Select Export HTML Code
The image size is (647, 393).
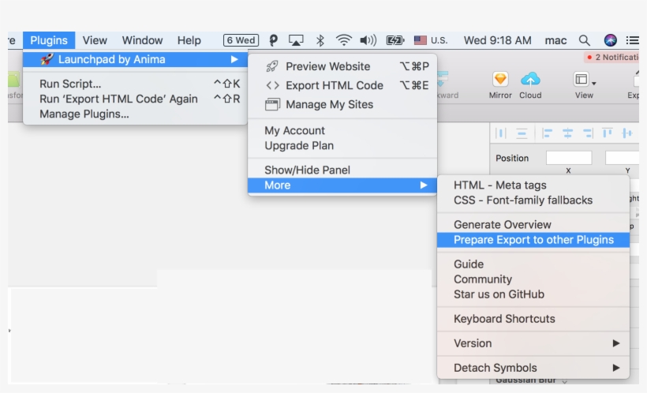pos(342,85)
